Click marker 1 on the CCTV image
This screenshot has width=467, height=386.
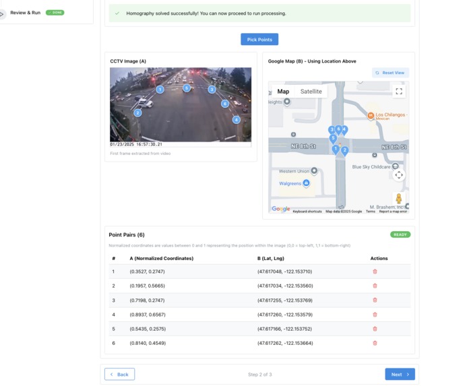(x=160, y=90)
